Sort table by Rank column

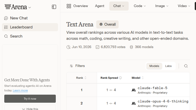pyautogui.click(x=81, y=78)
